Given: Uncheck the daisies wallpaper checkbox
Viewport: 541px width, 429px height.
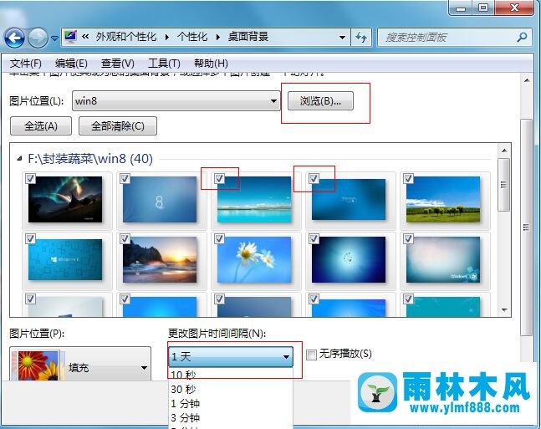Looking at the screenshot, I should [219, 238].
